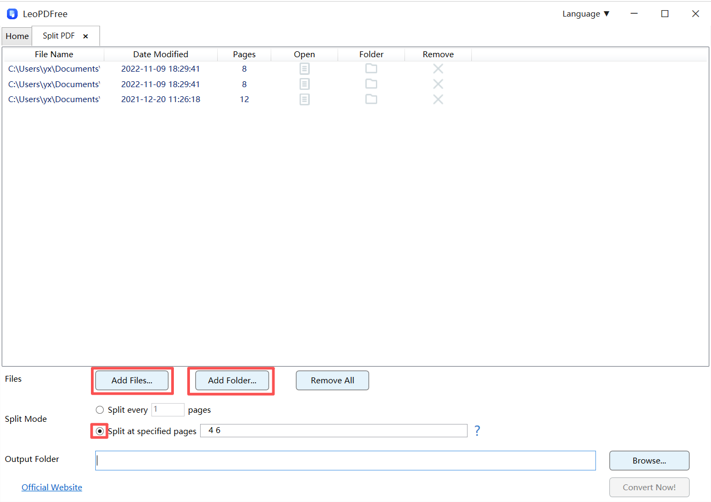Image resolution: width=711 pixels, height=502 pixels.
Task: Click the Add Files... button
Action: pyautogui.click(x=132, y=381)
